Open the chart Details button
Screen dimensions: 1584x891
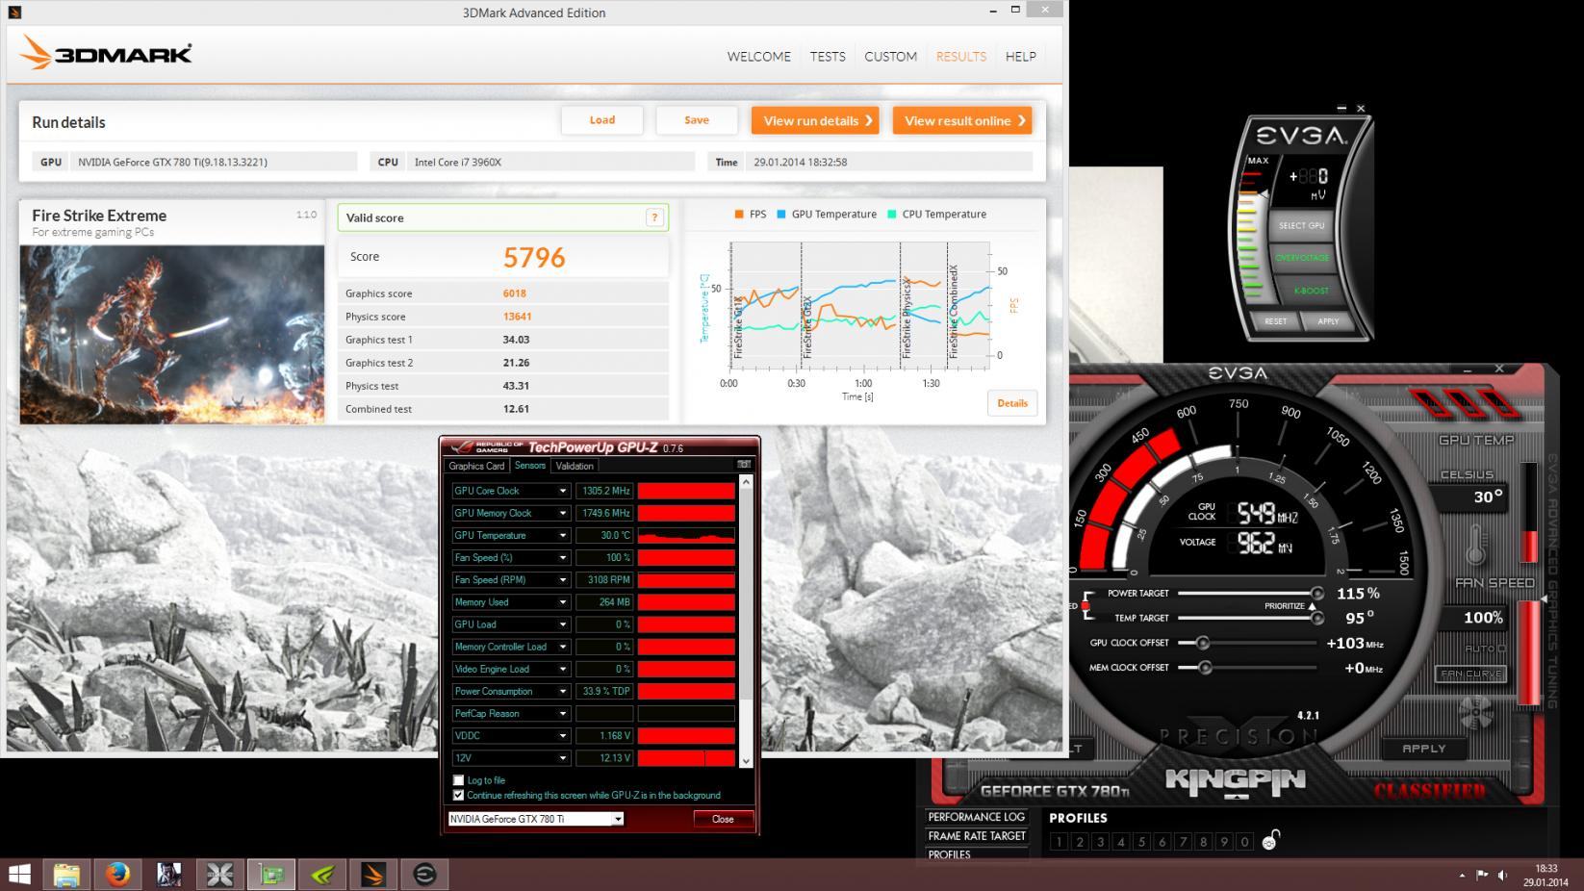pyautogui.click(x=1012, y=403)
